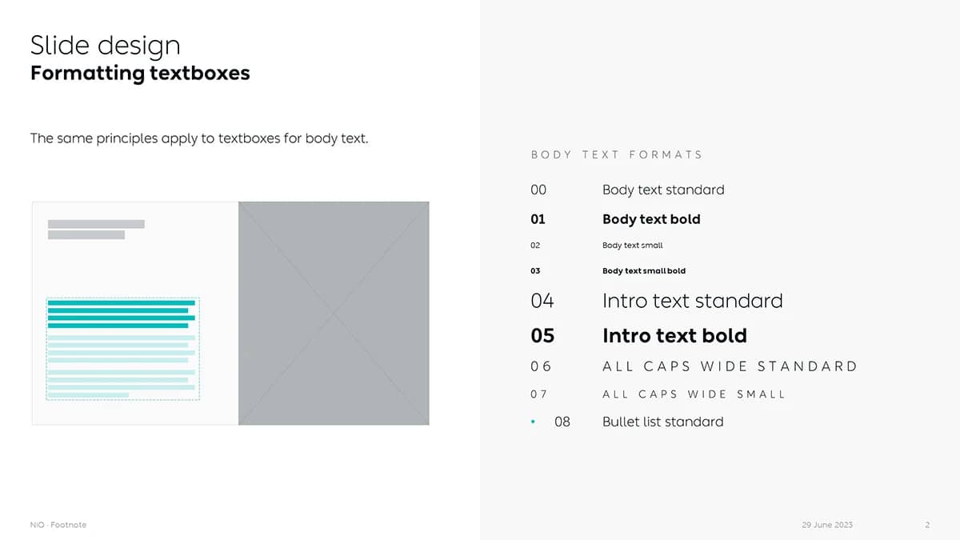Click the sentence about textboxes for body text
Viewport: 960px width, 540px height.
pos(199,138)
